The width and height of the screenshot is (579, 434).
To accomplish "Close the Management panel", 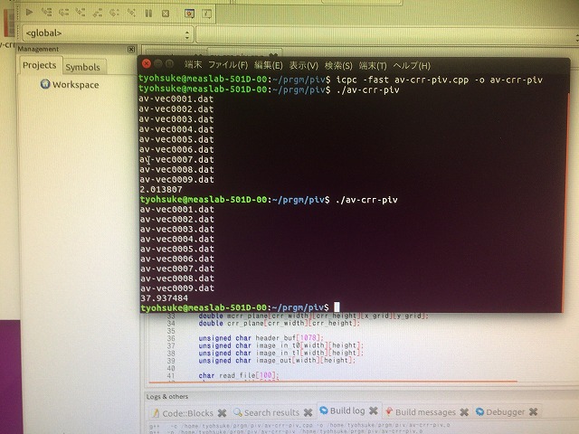I will click(x=131, y=49).
